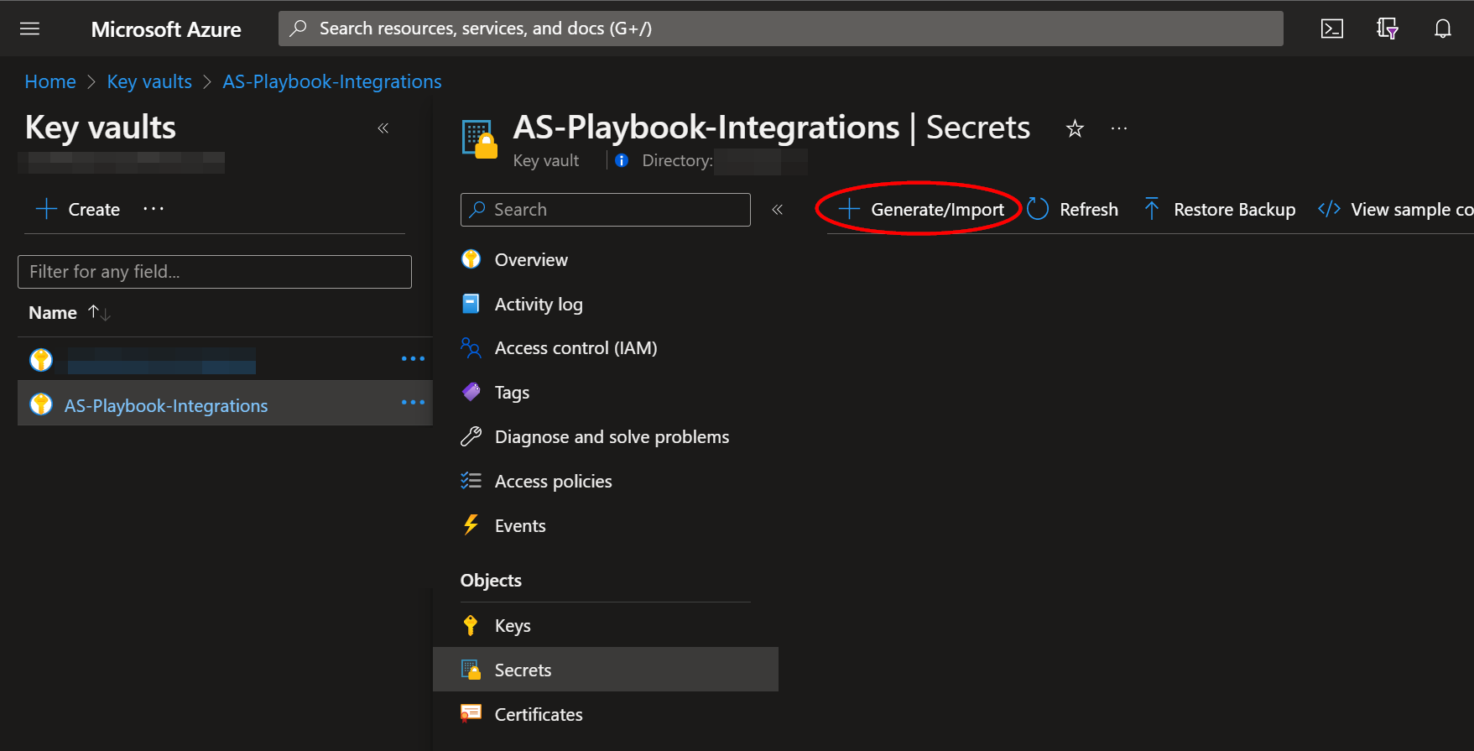The width and height of the screenshot is (1474, 751).
Task: Click the Access control people icon
Action: [471, 347]
